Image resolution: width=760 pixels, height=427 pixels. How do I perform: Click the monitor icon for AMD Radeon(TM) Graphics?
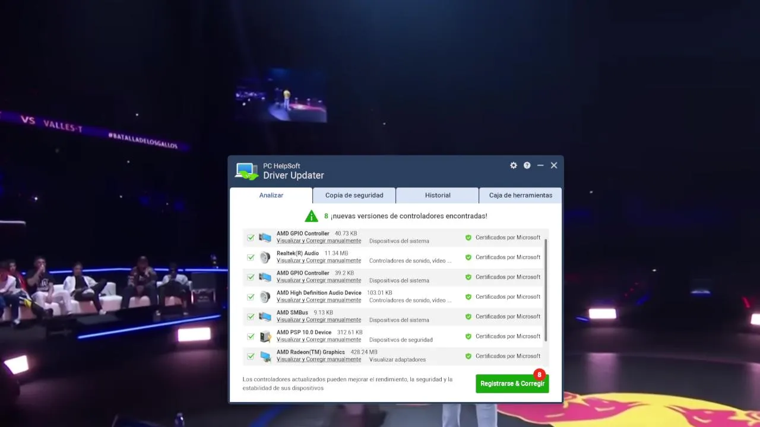[265, 356]
